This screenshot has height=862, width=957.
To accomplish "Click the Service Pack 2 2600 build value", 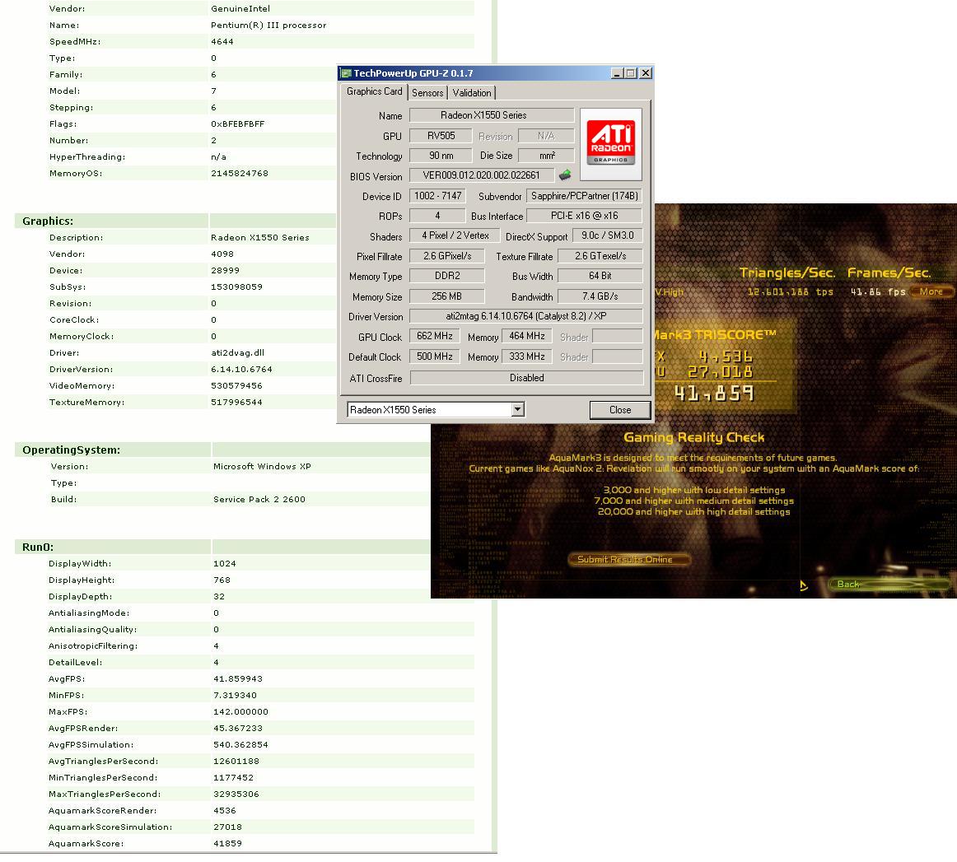I will (259, 499).
